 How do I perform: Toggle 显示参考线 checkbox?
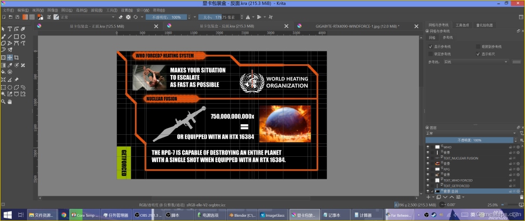pyautogui.click(x=431, y=47)
